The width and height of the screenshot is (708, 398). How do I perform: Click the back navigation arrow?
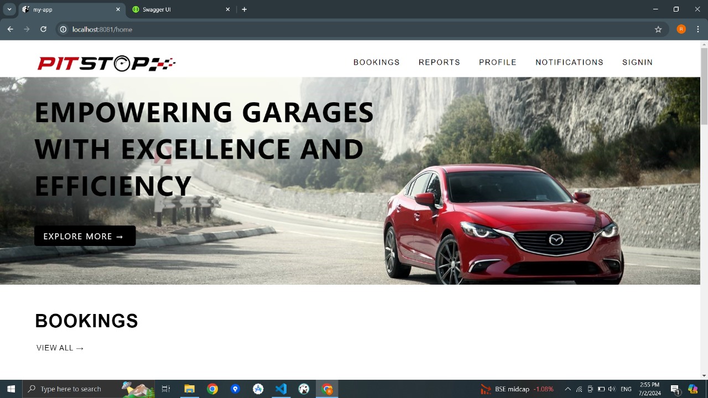coord(10,29)
